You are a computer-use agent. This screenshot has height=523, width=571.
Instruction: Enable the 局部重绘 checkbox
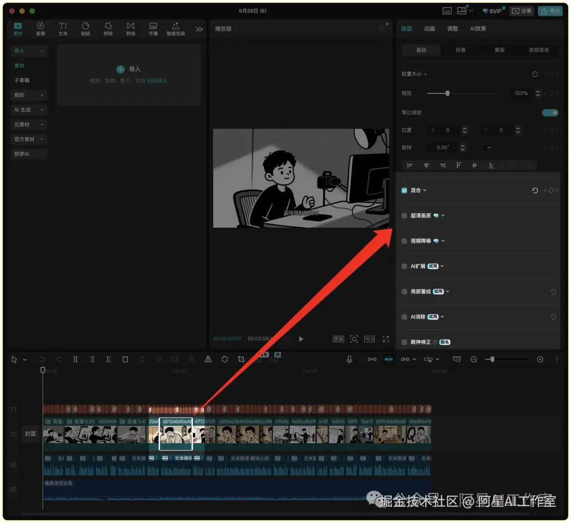(404, 292)
